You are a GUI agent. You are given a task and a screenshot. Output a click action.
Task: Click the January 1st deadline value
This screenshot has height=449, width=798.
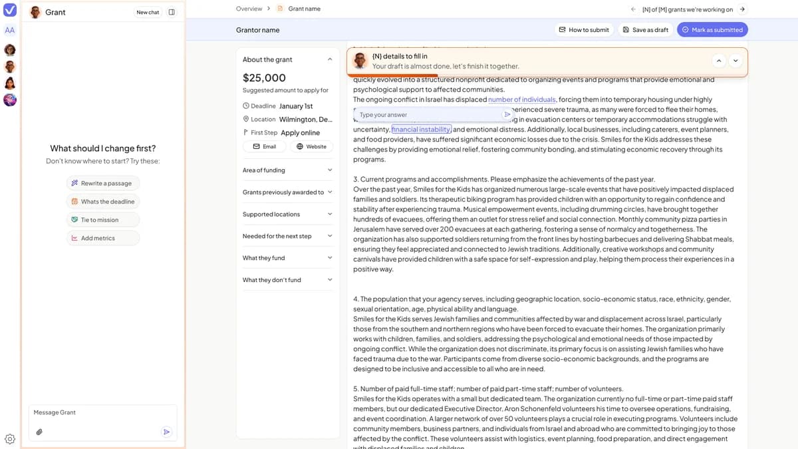click(296, 106)
